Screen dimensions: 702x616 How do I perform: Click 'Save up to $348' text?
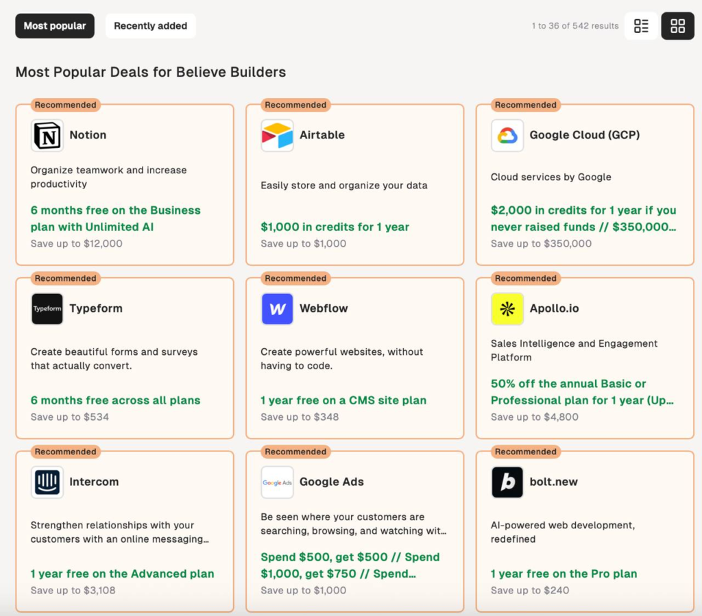coord(300,417)
